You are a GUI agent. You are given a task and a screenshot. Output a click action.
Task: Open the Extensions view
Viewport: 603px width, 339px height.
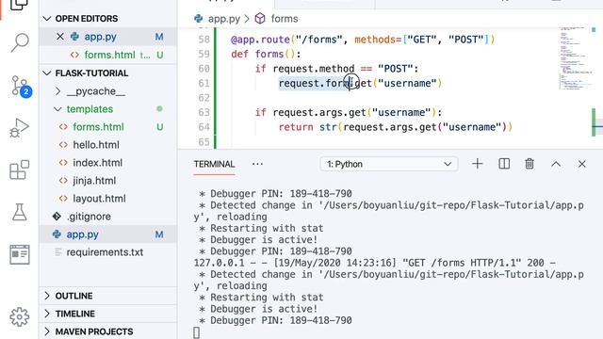(19, 169)
